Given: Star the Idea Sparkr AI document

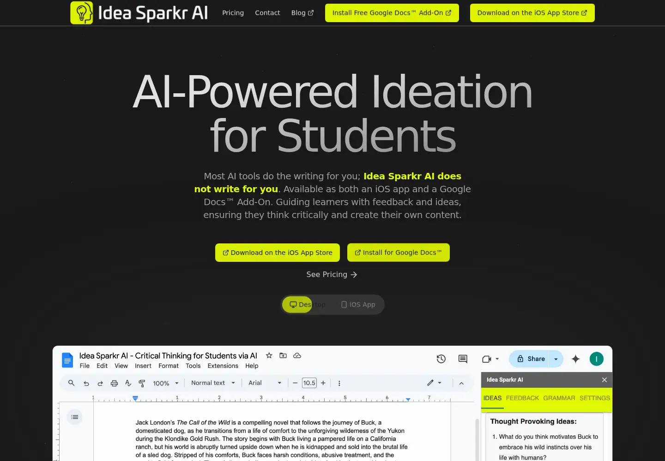Looking at the screenshot, I should (x=269, y=355).
